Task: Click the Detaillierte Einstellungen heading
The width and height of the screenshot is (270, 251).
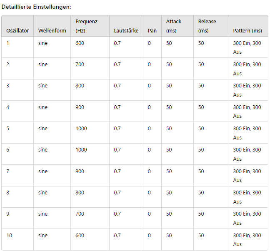Action: [x=36, y=7]
